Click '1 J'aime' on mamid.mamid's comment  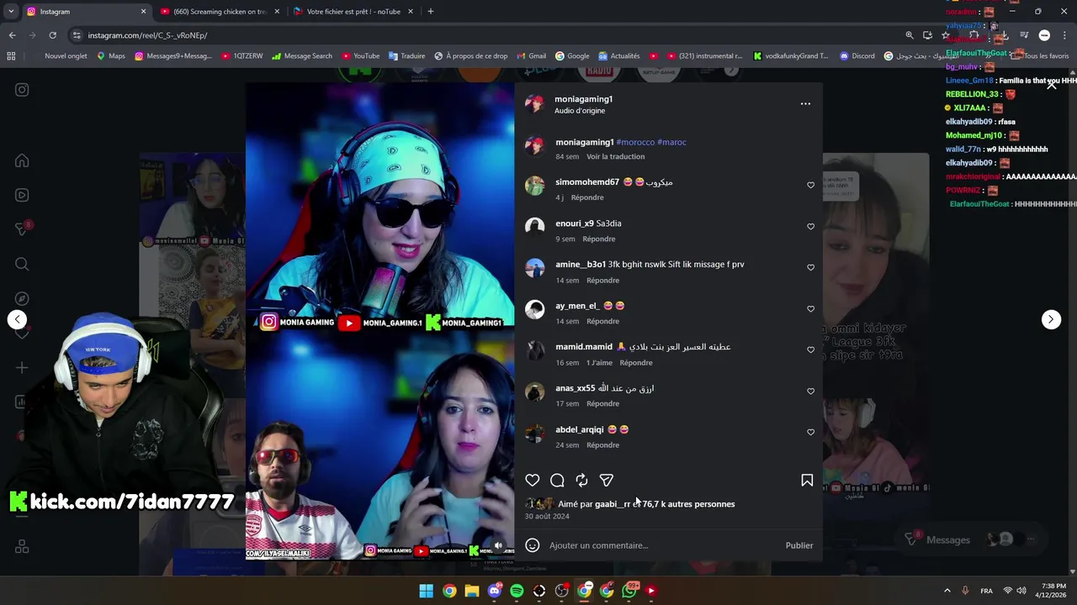pos(599,362)
